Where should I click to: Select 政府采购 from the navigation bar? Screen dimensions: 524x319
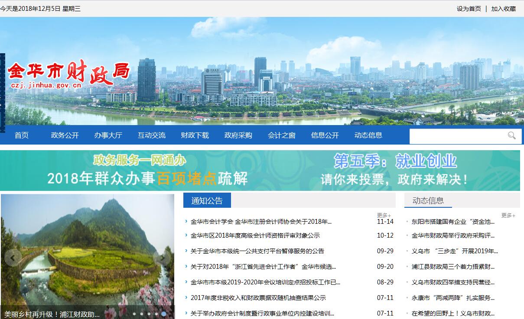(238, 135)
